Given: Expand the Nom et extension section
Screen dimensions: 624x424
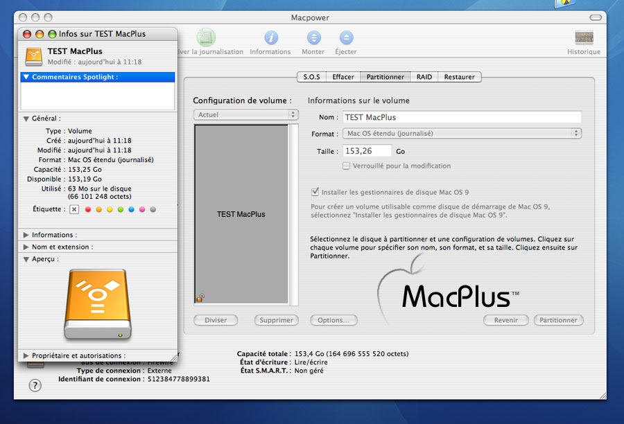Looking at the screenshot, I should coord(26,247).
